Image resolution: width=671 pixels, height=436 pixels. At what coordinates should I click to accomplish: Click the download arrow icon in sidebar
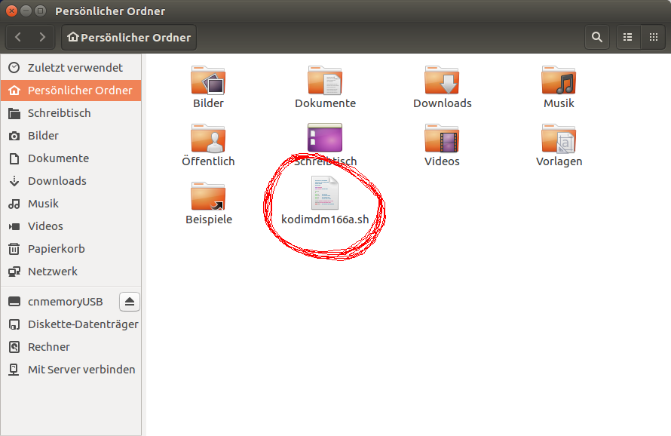pos(14,181)
